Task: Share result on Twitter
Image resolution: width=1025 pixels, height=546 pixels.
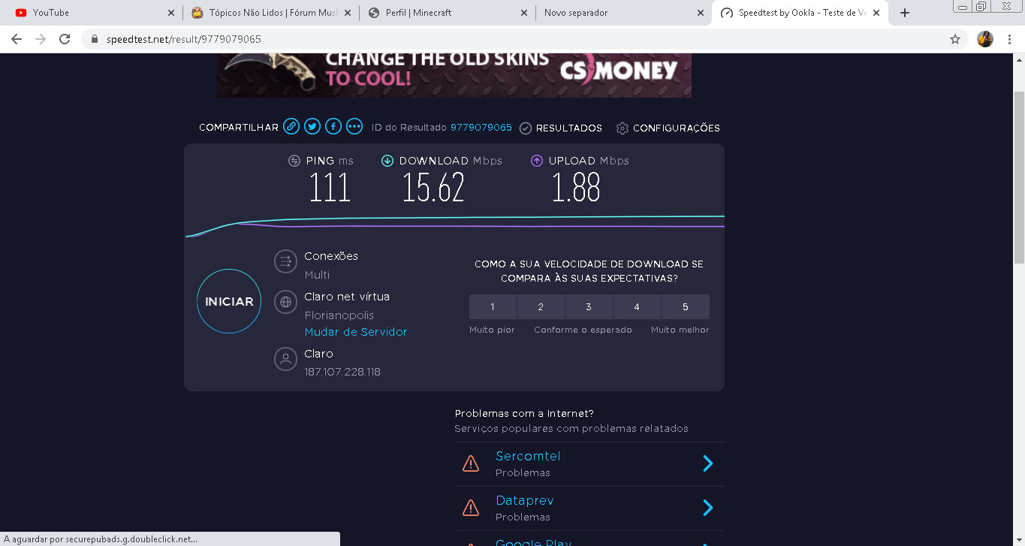Action: coord(312,127)
